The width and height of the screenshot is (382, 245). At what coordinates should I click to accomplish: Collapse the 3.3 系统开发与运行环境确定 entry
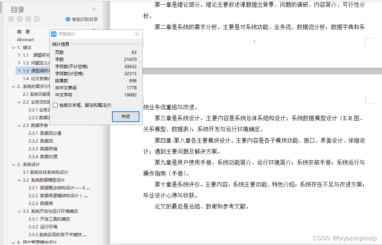[19, 211]
